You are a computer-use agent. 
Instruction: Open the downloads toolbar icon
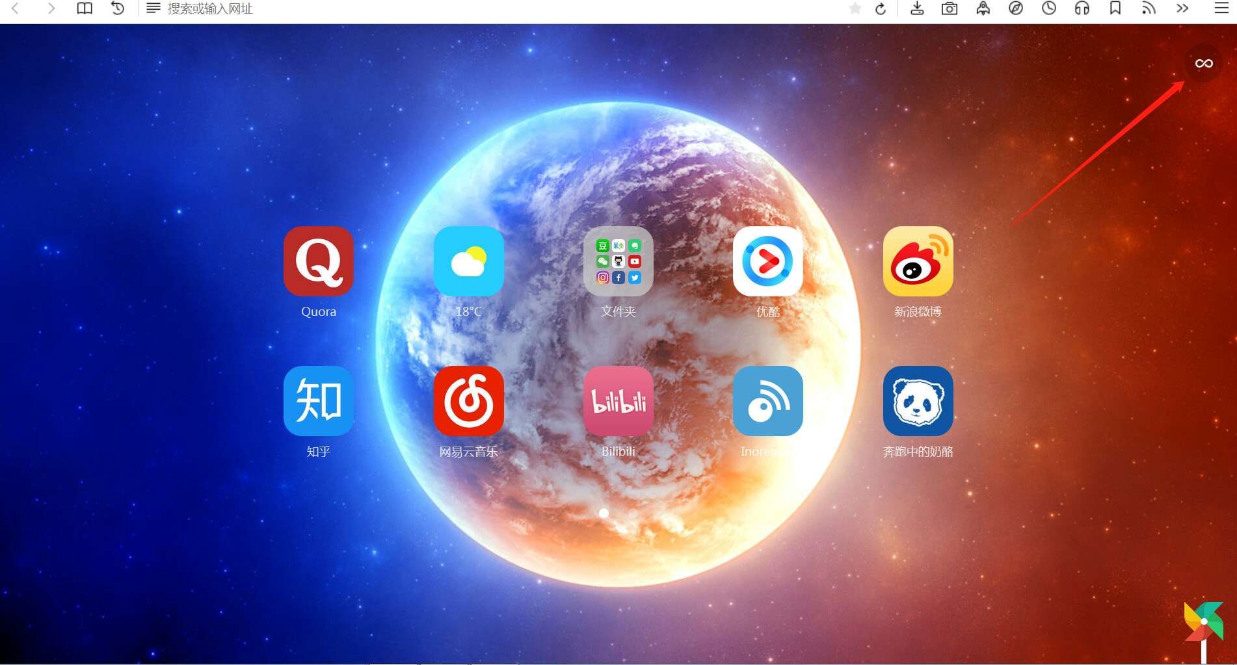pos(916,8)
